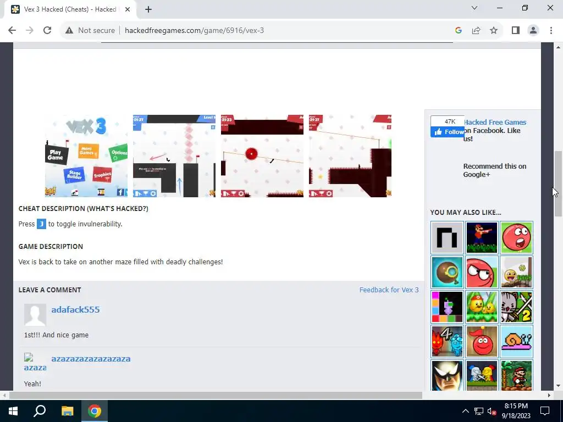Click the scroll left arrow
Screen dimensions: 563x422
(x=4, y=396)
